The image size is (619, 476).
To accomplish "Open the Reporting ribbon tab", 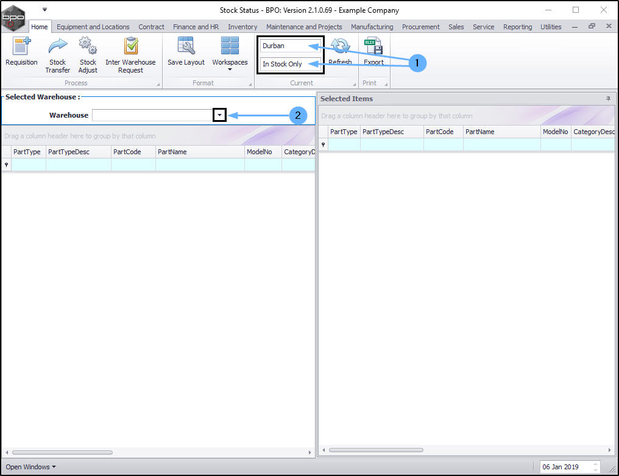I will [x=517, y=27].
